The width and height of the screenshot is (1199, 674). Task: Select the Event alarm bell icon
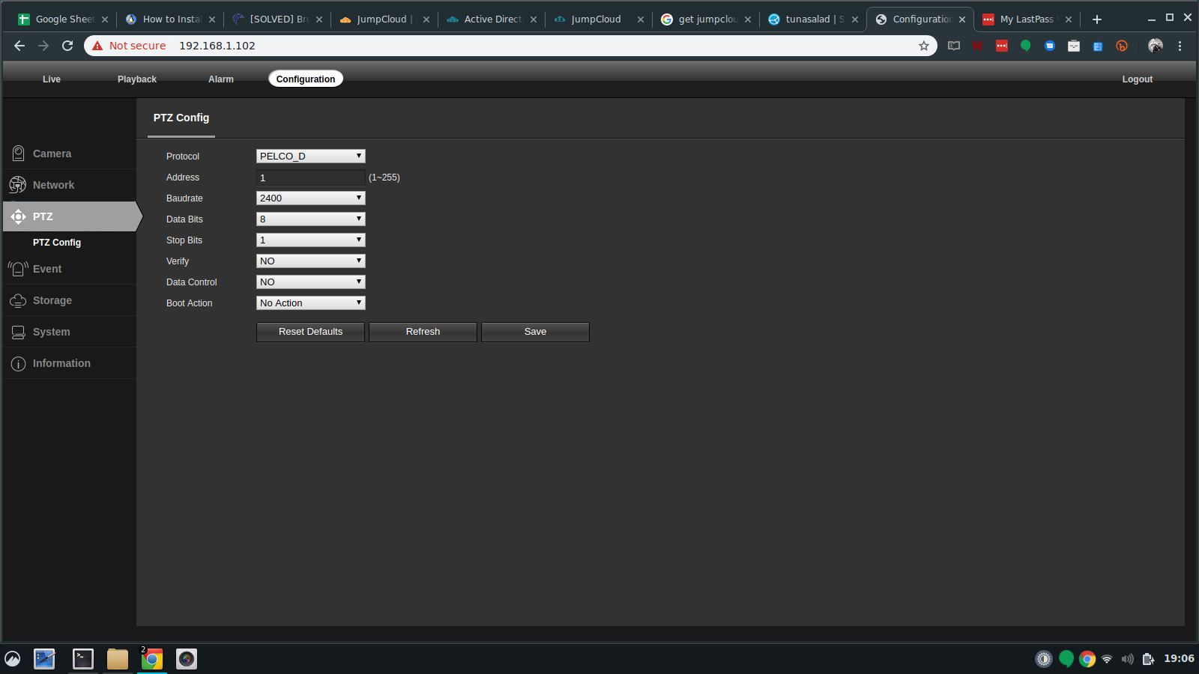(18, 269)
